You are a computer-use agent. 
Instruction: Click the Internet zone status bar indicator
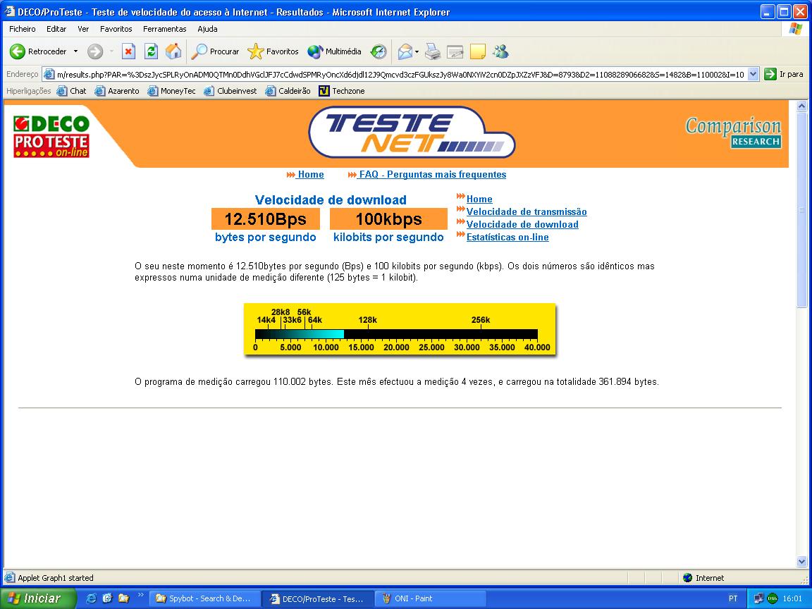[703, 578]
